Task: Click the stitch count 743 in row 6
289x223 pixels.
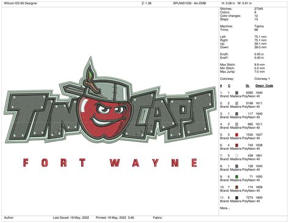Action: pos(250,145)
